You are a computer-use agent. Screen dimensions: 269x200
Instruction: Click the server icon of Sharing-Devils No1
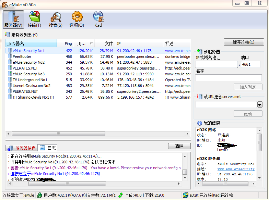coord(10,97)
